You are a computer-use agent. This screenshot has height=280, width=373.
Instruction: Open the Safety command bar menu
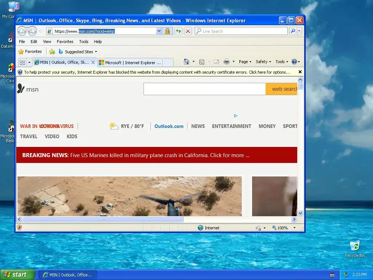coord(263,62)
